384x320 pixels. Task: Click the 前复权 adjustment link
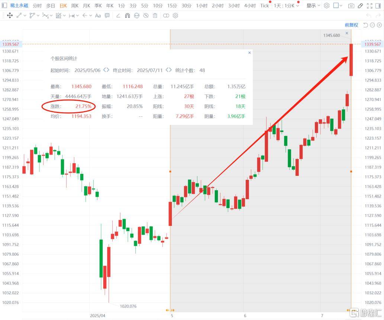pyautogui.click(x=351, y=25)
